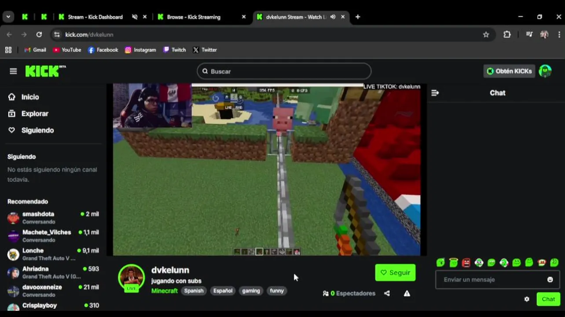Open Lonche recommended channel
This screenshot has width=565, height=317.
point(53,254)
